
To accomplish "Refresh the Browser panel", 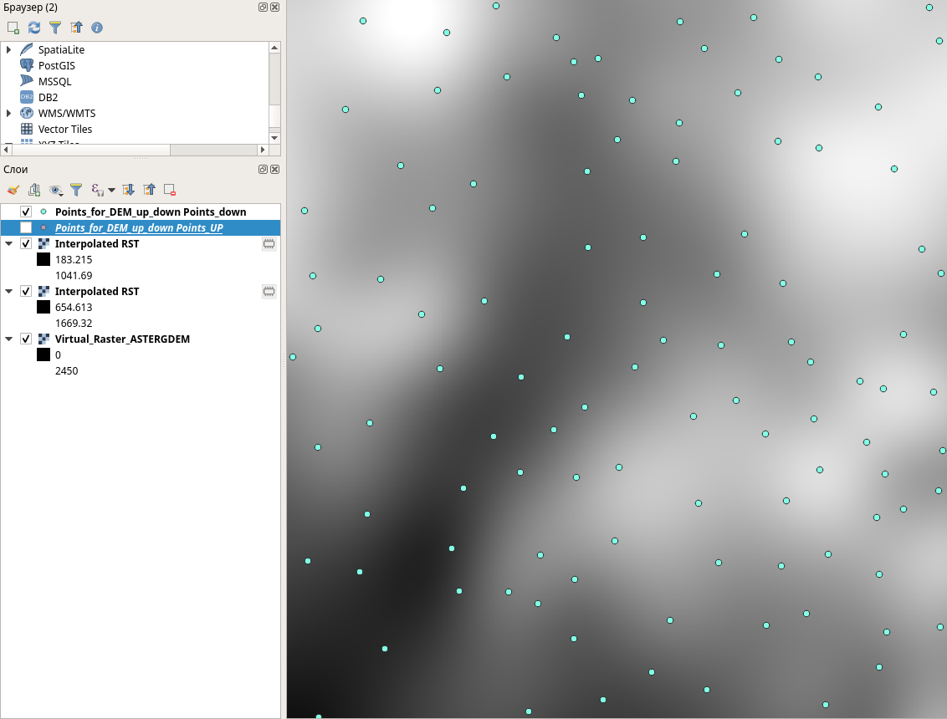I will [34, 28].
